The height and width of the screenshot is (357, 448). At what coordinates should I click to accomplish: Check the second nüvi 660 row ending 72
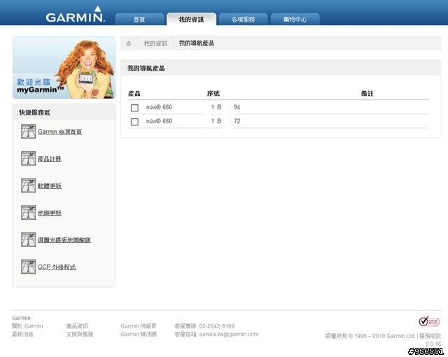point(134,122)
